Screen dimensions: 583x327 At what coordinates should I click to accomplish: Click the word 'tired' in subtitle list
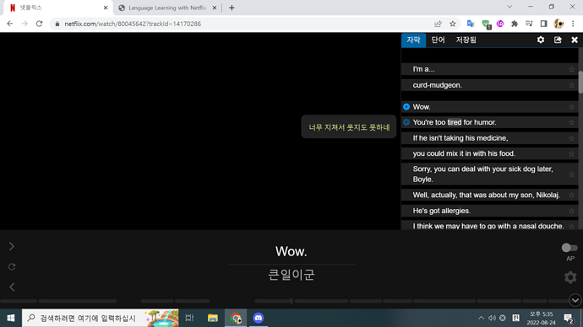click(454, 122)
